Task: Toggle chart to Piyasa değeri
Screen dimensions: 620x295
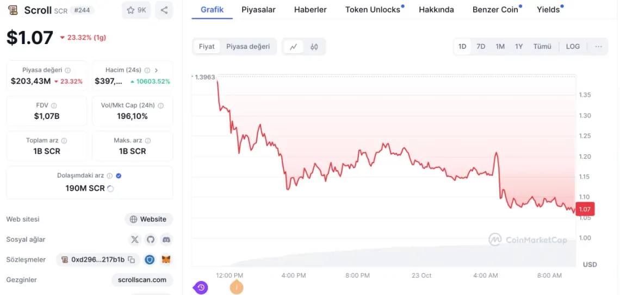Action: click(248, 47)
